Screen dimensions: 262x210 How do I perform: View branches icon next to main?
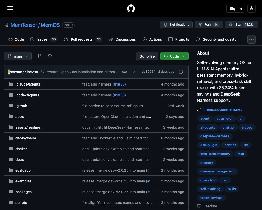tap(39, 56)
